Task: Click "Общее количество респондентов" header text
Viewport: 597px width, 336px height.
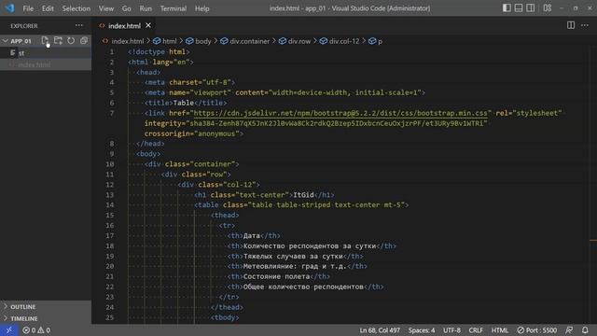Action: [x=303, y=287]
